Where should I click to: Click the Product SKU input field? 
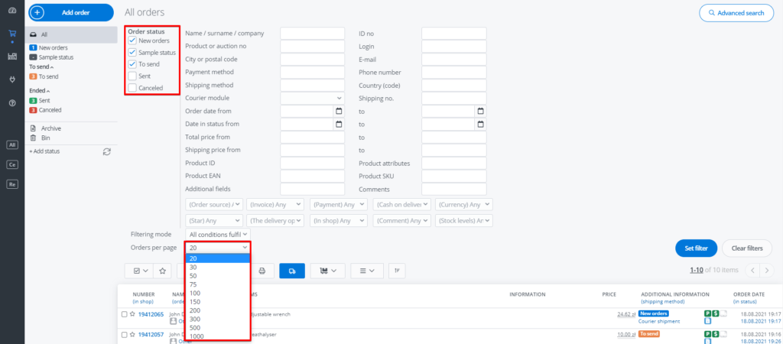pos(454,177)
